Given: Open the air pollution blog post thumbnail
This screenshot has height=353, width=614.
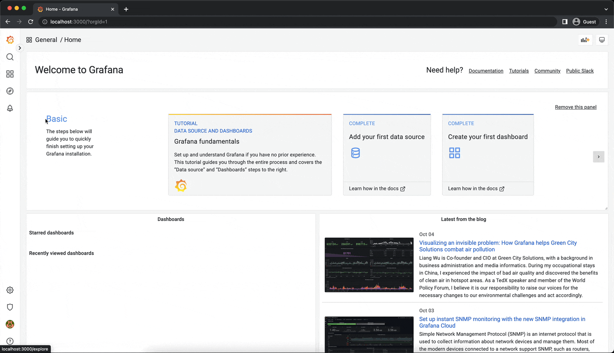Looking at the screenshot, I should [x=369, y=265].
